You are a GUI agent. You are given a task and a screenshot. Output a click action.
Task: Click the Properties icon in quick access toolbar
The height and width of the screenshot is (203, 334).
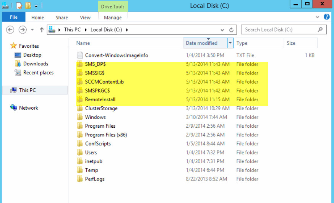[19, 5]
